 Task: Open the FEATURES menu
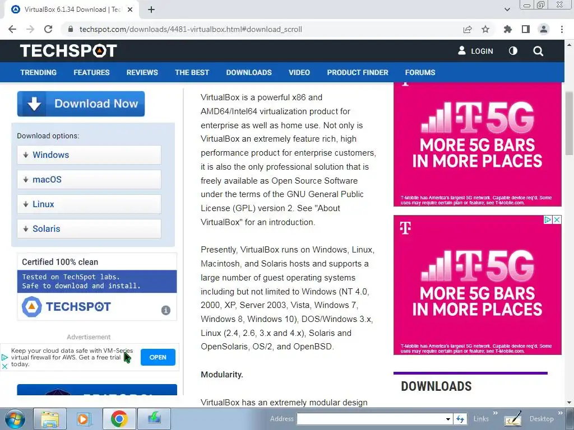point(91,72)
